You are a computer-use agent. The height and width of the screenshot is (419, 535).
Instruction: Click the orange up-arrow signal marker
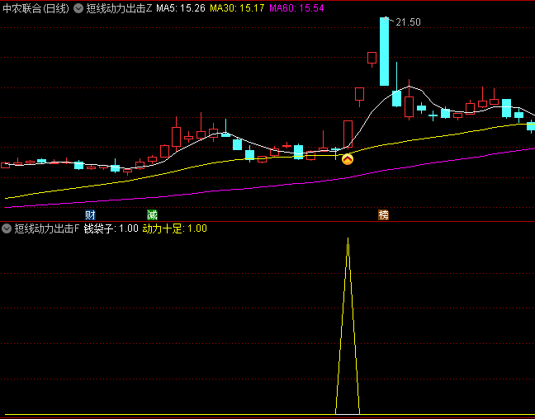(348, 159)
